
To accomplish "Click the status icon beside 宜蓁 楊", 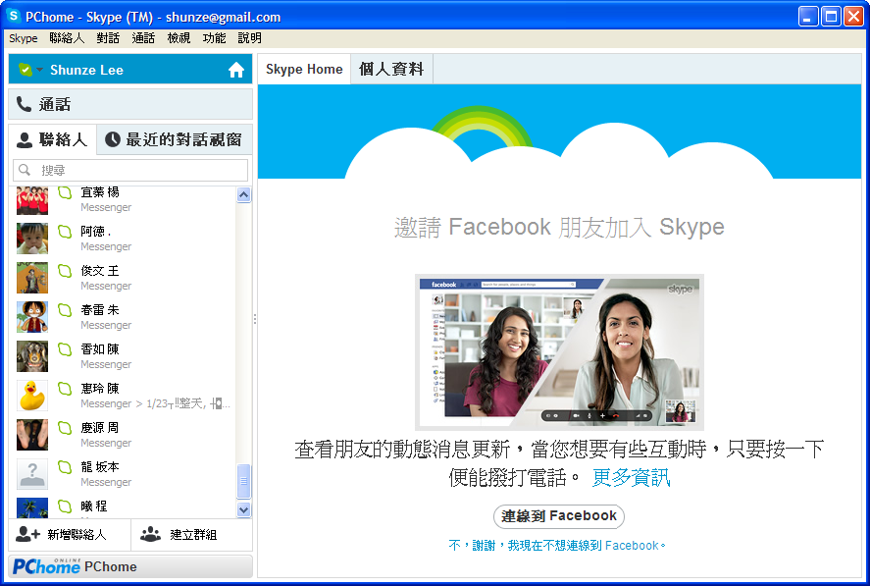I will 65,192.
